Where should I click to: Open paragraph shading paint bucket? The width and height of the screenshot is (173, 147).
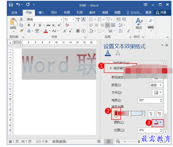pos(91,31)
